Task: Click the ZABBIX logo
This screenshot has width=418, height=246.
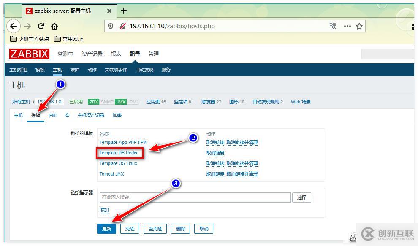Action: tap(29, 54)
